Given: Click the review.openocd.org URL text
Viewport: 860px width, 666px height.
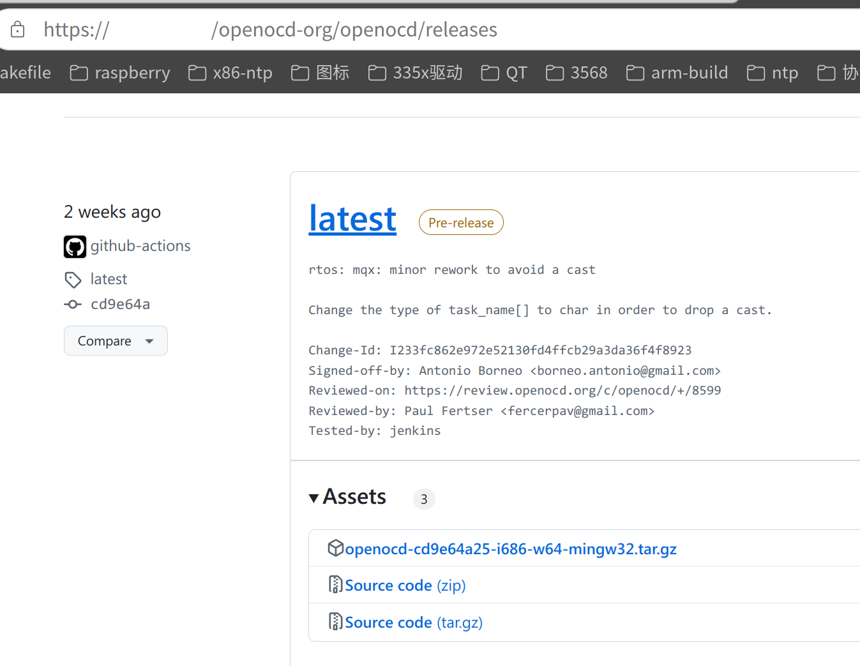Looking at the screenshot, I should point(562,390).
